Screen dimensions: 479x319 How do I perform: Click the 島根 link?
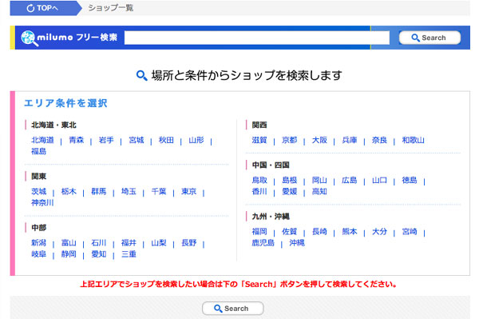[289, 180]
